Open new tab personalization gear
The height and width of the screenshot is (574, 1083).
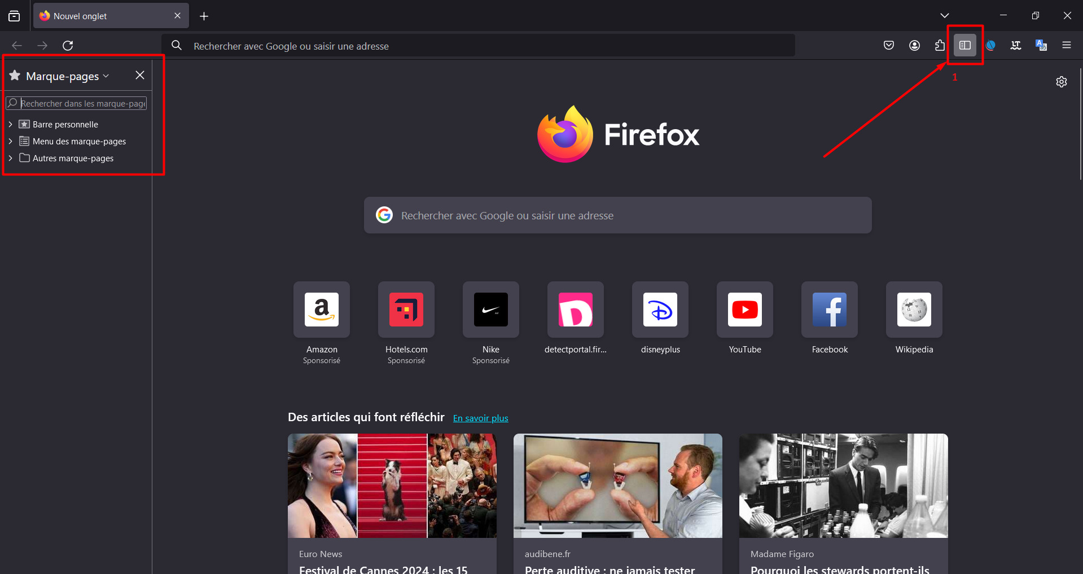[x=1062, y=82]
